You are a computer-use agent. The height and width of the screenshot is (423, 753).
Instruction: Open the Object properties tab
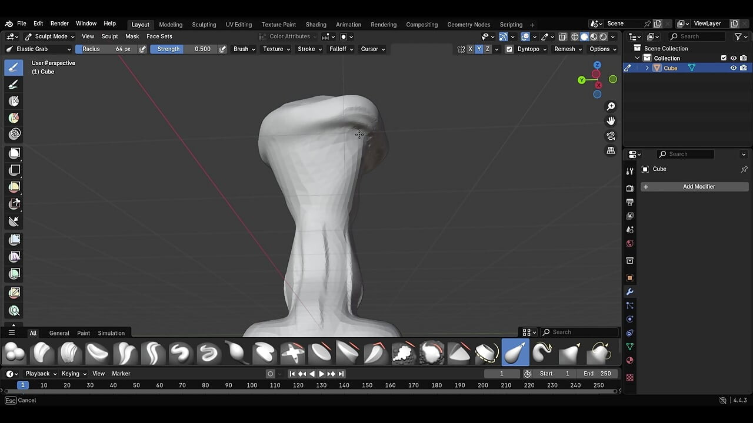[x=630, y=278]
